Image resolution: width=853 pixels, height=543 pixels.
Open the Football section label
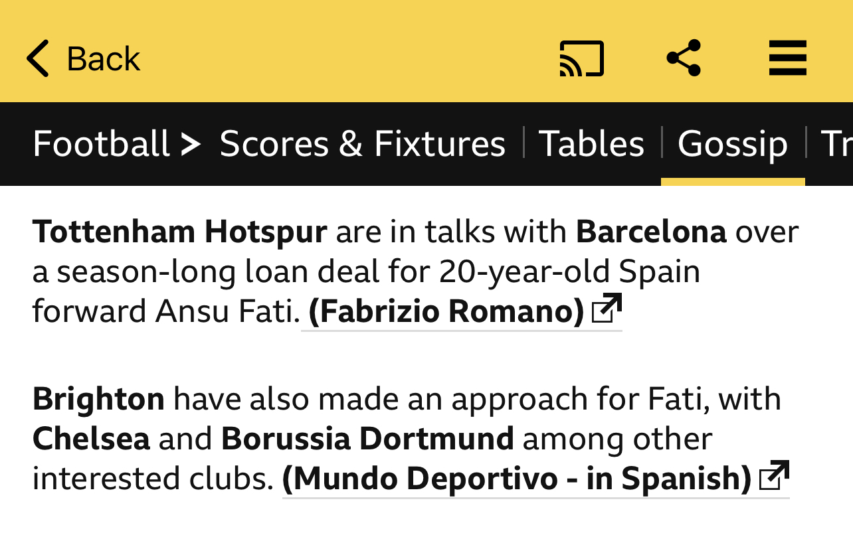[x=101, y=144]
